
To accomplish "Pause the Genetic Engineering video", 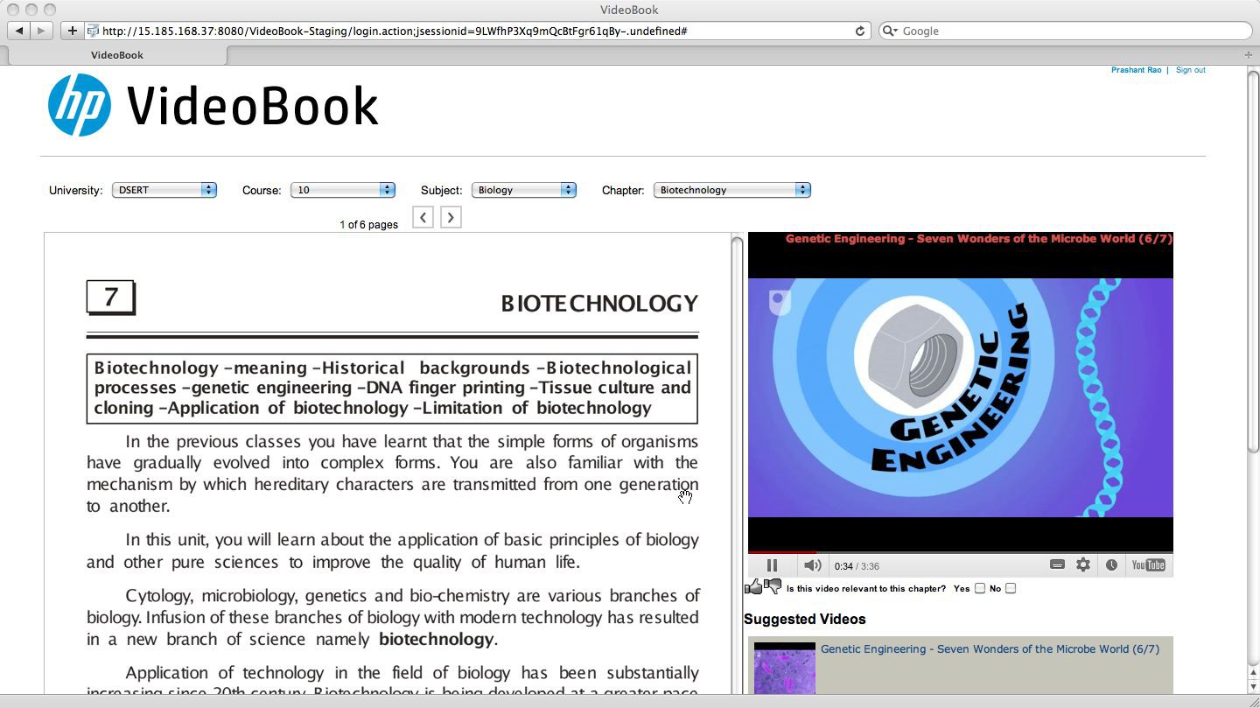I will coord(772,565).
